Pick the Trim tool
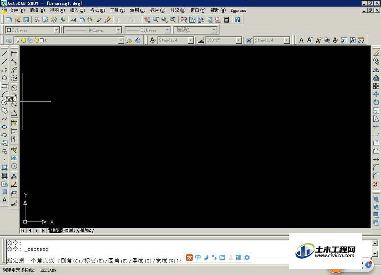381x275 pixels. click(376, 127)
